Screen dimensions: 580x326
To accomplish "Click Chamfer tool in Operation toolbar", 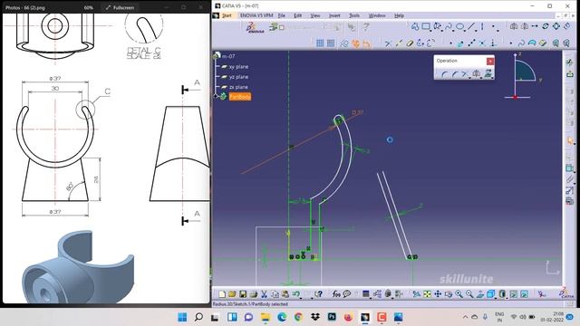I will (455, 74).
